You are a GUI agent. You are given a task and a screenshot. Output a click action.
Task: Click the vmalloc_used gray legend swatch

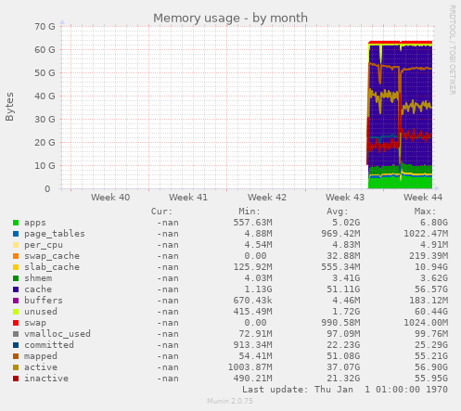click(16, 334)
